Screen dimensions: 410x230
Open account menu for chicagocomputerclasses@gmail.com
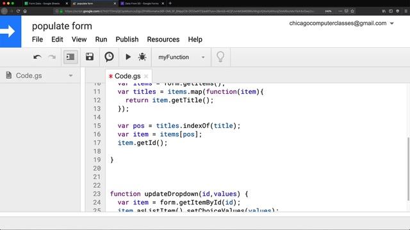341,23
